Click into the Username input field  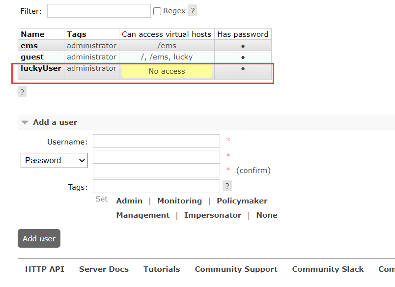point(156,141)
